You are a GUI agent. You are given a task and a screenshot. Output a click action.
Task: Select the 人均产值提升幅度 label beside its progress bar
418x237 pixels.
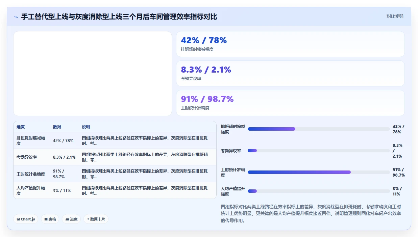pos(233,191)
